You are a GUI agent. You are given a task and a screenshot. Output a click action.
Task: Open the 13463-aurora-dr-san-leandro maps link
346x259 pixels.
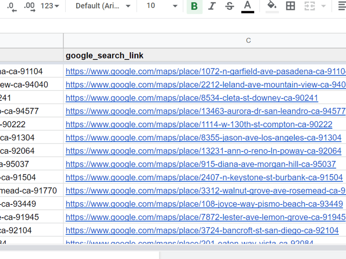click(x=206, y=111)
